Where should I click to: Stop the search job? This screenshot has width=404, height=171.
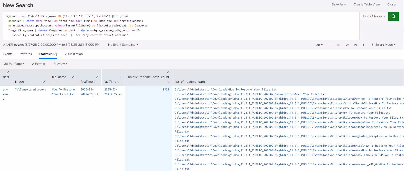[x=338, y=45]
